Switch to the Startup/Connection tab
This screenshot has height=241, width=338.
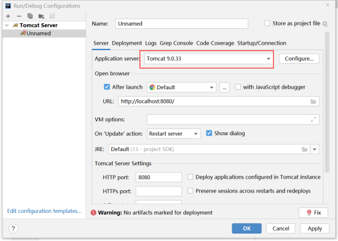(262, 43)
